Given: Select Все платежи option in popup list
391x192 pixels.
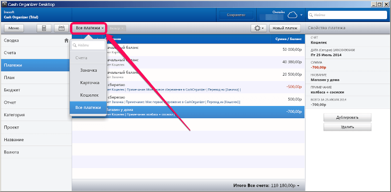Looking at the screenshot, I should coord(88,107).
